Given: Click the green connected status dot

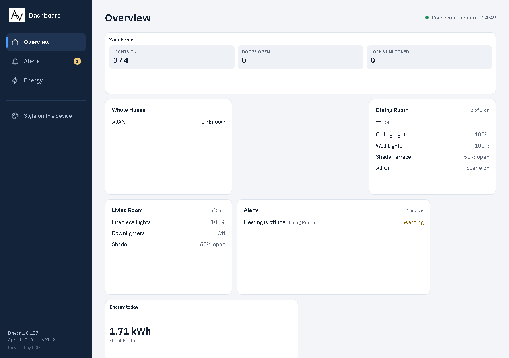Looking at the screenshot, I should coord(427,18).
